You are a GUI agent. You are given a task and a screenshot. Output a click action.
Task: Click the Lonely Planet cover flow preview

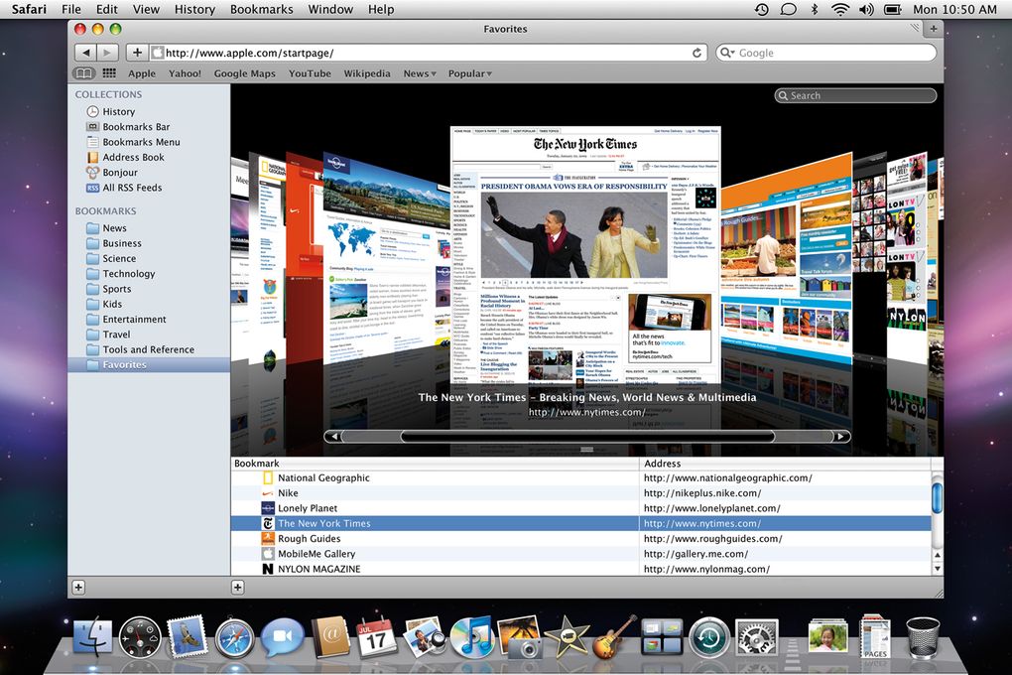[x=386, y=258]
